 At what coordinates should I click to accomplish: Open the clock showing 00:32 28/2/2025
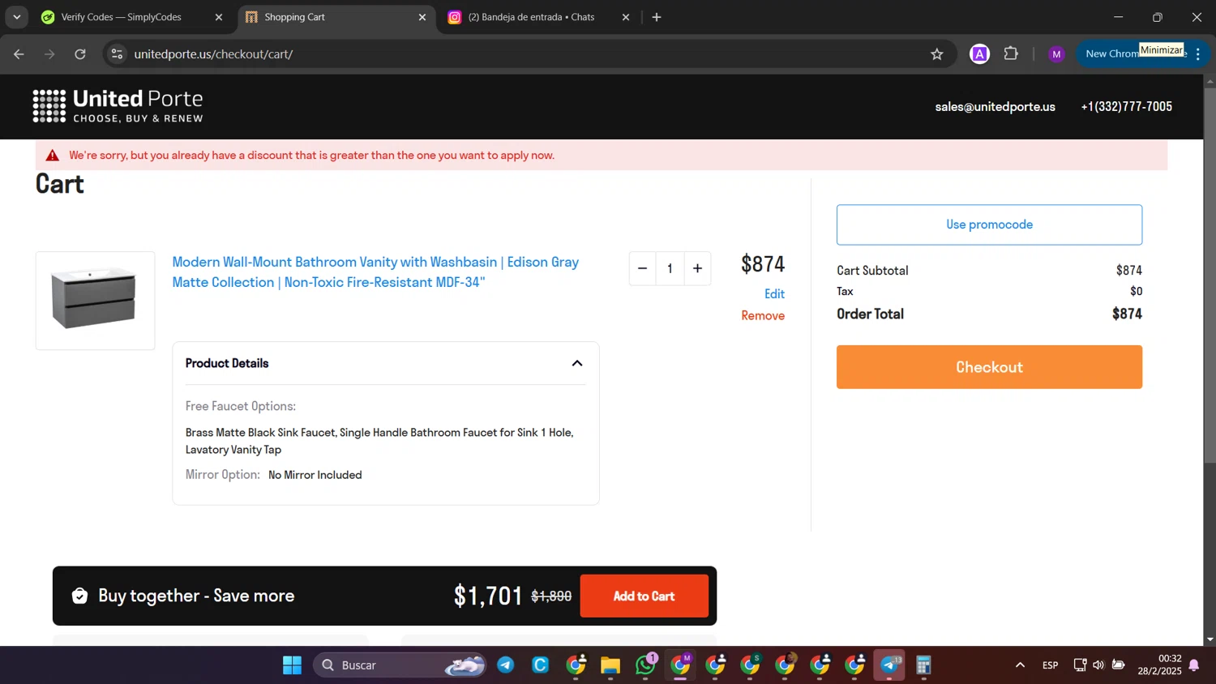(1160, 665)
